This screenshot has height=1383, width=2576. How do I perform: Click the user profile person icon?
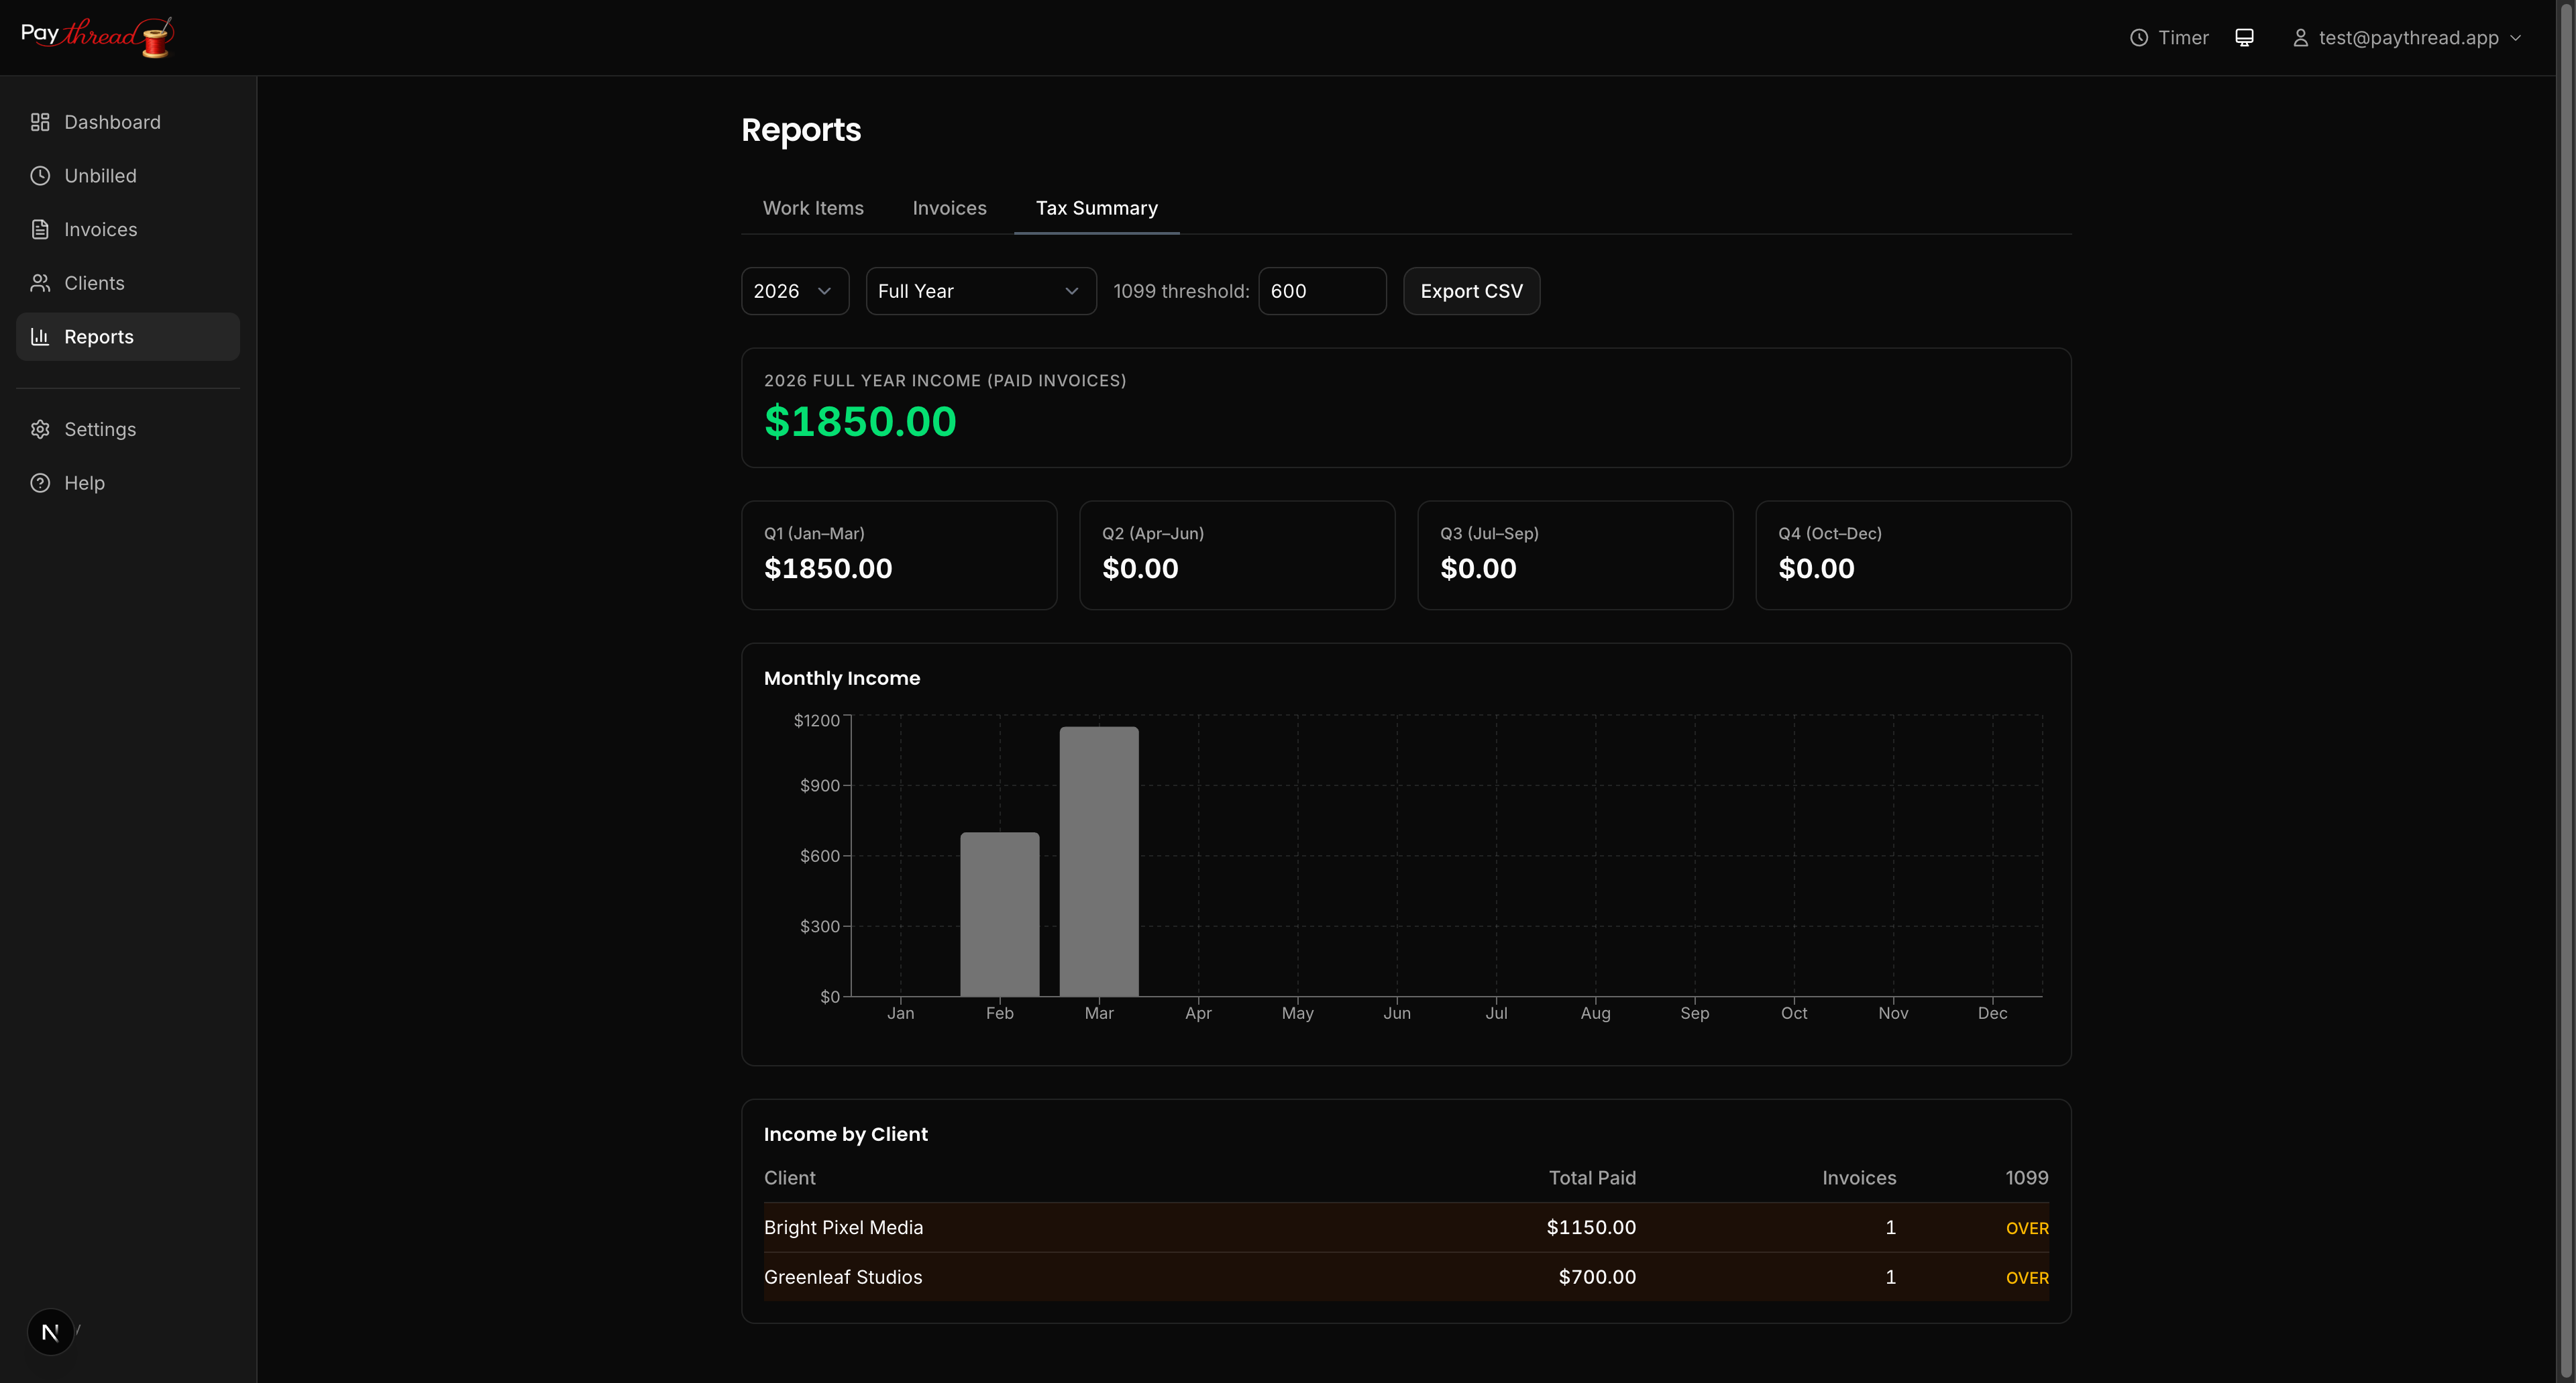click(x=2300, y=37)
